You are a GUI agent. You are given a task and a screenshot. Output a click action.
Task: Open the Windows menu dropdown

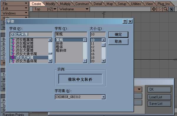(15, 13)
